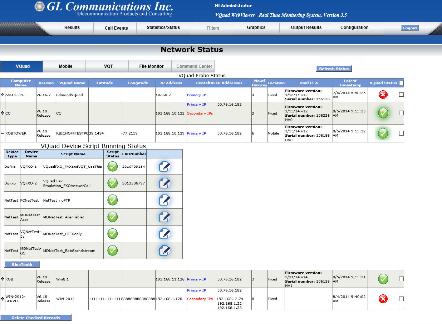
Task: Toggle select-all checkbox in table header
Action: point(401,83)
